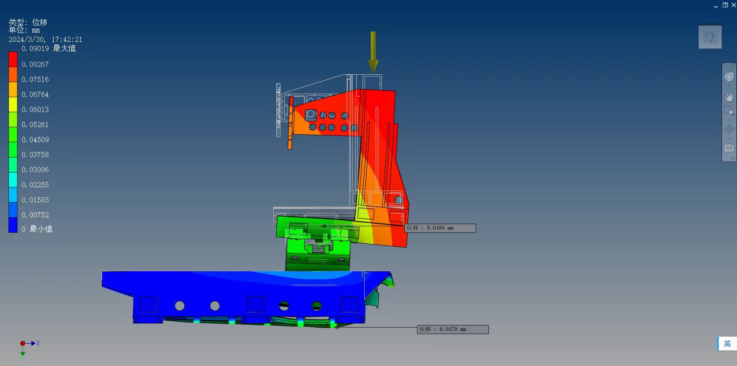Click the ViewCube in the corner
The height and width of the screenshot is (366, 737).
point(710,37)
